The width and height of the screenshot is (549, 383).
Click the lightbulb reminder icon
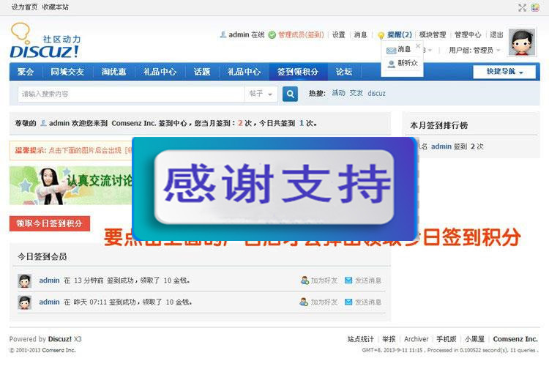tap(381, 35)
